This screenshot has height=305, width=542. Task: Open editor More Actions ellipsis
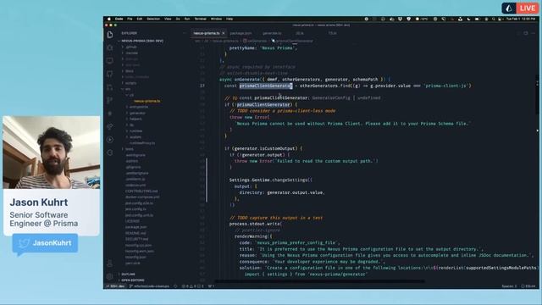coord(534,33)
